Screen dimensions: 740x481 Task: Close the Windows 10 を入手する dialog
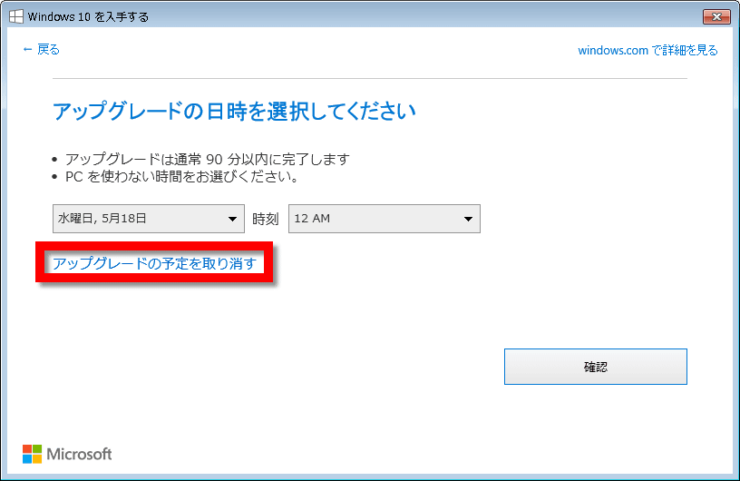coord(716,16)
